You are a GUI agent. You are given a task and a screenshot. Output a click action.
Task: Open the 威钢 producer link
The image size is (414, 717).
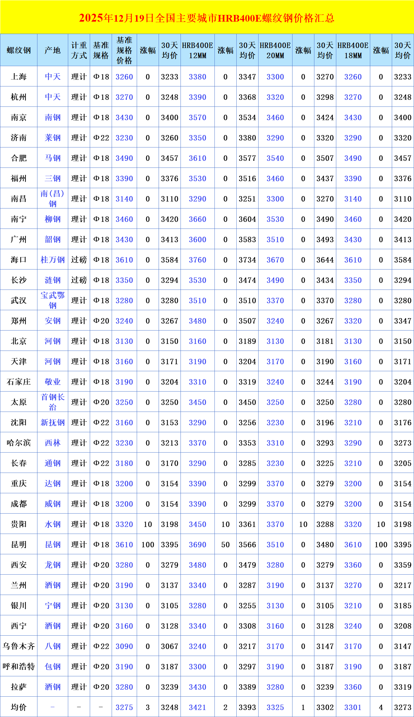click(x=53, y=504)
